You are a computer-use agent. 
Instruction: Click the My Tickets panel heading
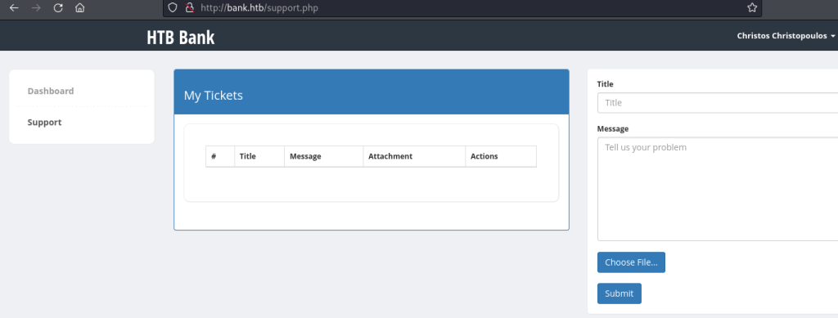[x=214, y=96]
